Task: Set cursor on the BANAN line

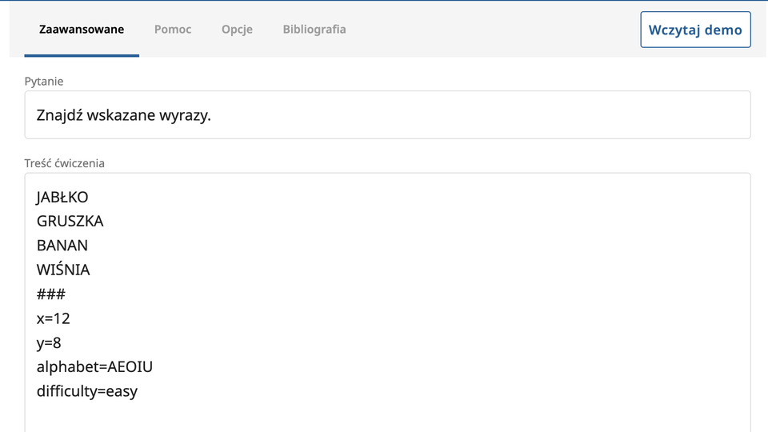Action: point(62,246)
